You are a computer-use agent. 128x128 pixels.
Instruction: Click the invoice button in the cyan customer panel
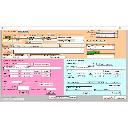[x=117, y=74]
